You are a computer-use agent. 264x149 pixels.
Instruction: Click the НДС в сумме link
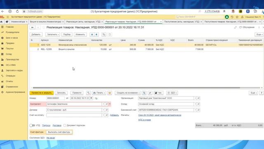click(144, 120)
